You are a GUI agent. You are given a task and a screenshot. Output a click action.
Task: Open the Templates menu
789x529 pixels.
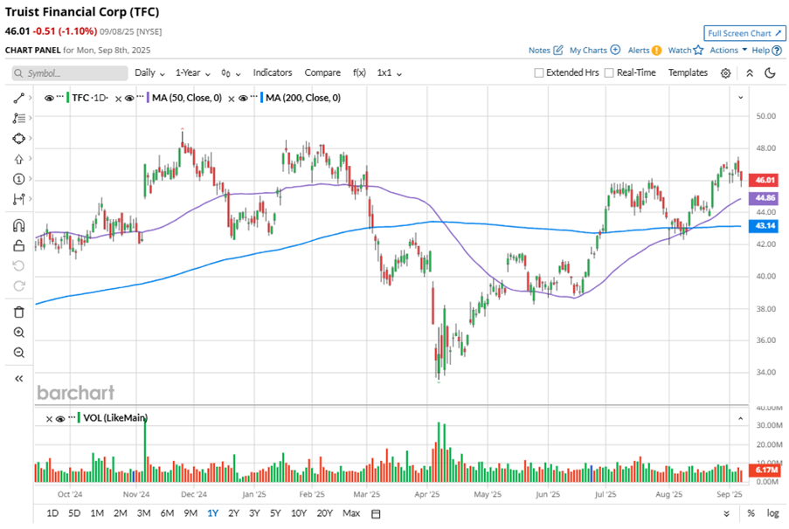pyautogui.click(x=688, y=73)
